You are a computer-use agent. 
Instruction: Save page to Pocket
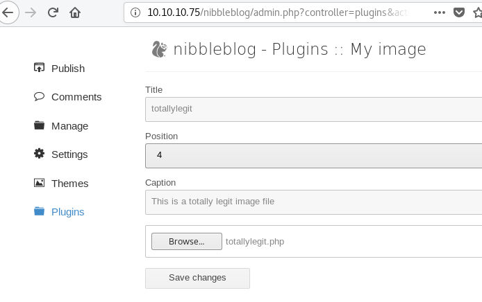(458, 12)
